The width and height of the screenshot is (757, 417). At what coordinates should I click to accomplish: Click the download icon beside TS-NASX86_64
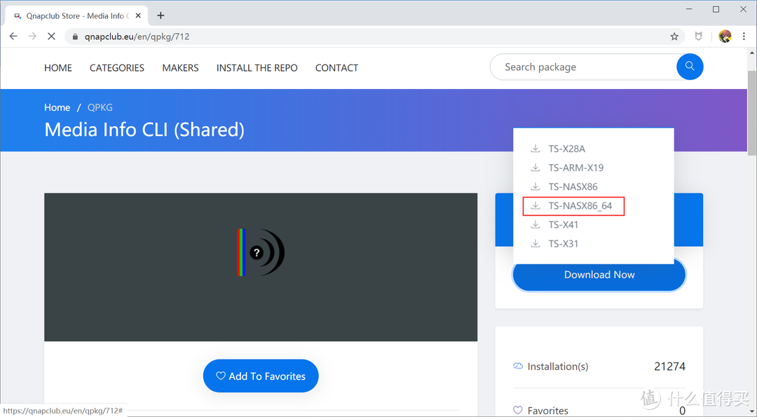[536, 205]
